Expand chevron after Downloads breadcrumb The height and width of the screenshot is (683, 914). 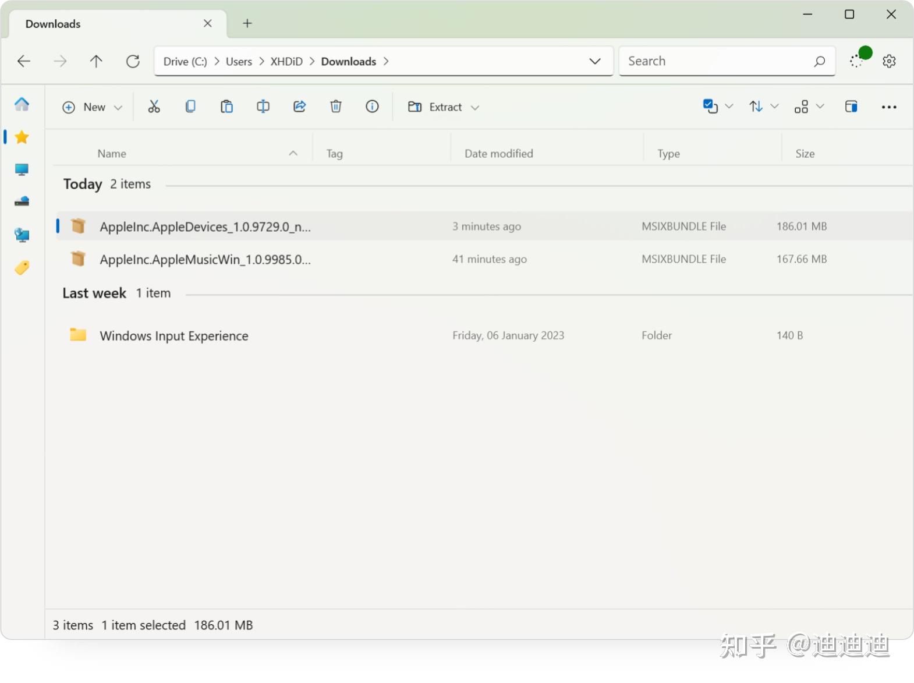pyautogui.click(x=386, y=61)
